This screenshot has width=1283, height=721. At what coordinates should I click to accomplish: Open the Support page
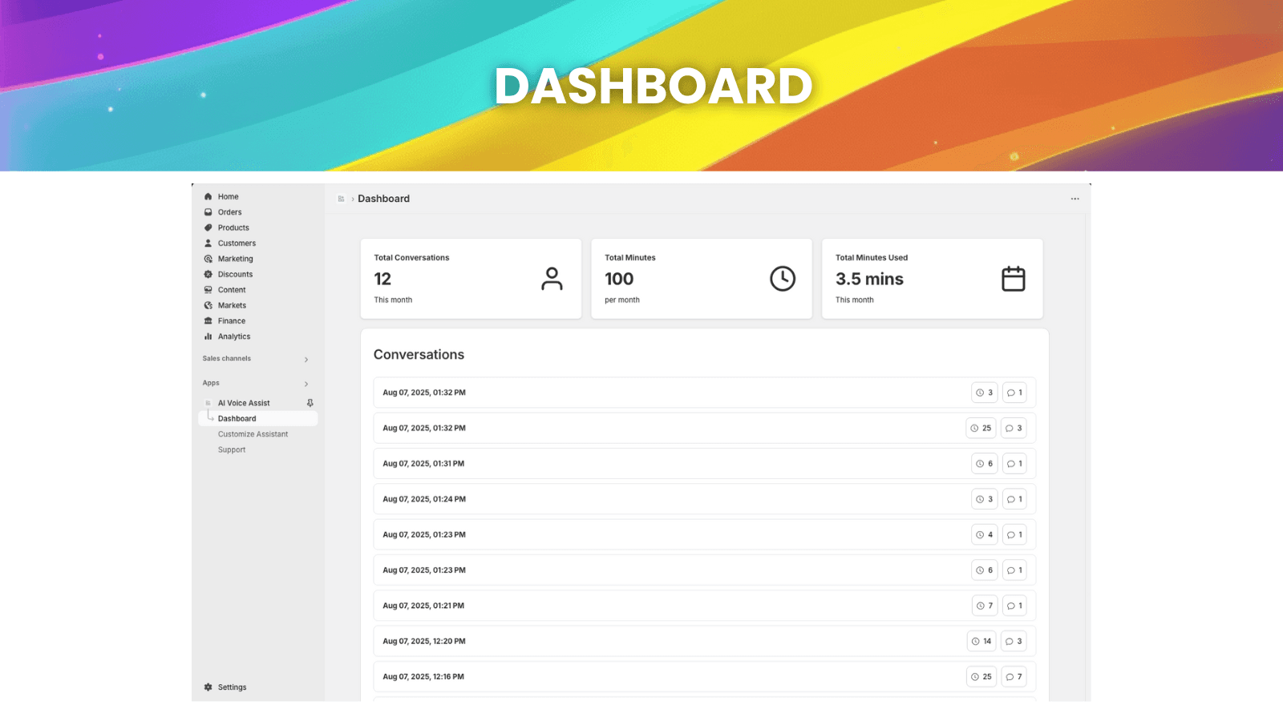tap(232, 449)
